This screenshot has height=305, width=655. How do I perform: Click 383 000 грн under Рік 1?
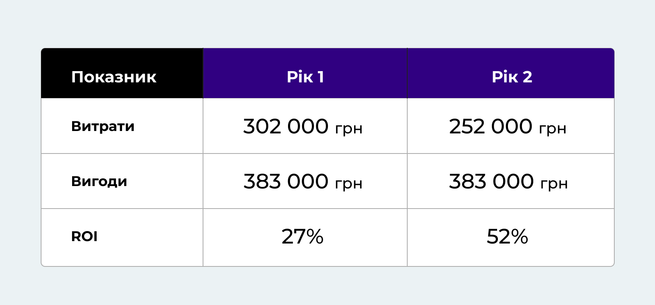point(305,181)
